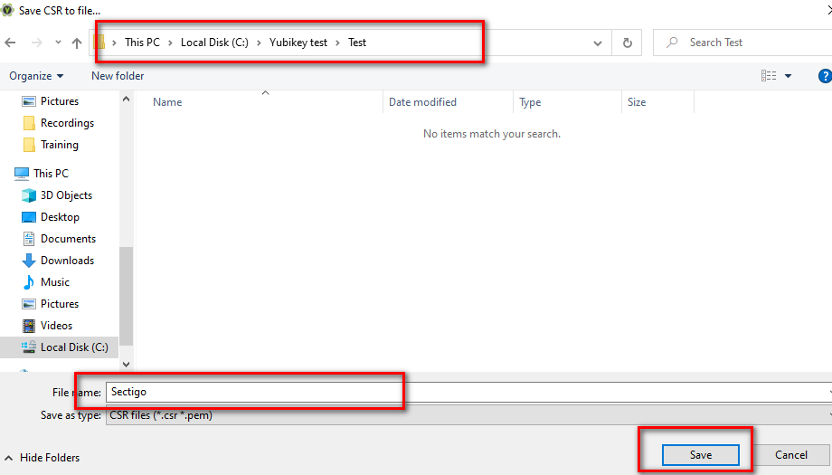832x475 pixels.
Task: Open the view options dropdown arrow
Action: click(788, 76)
